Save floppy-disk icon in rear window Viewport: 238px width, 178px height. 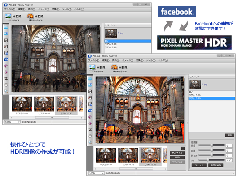(6, 40)
